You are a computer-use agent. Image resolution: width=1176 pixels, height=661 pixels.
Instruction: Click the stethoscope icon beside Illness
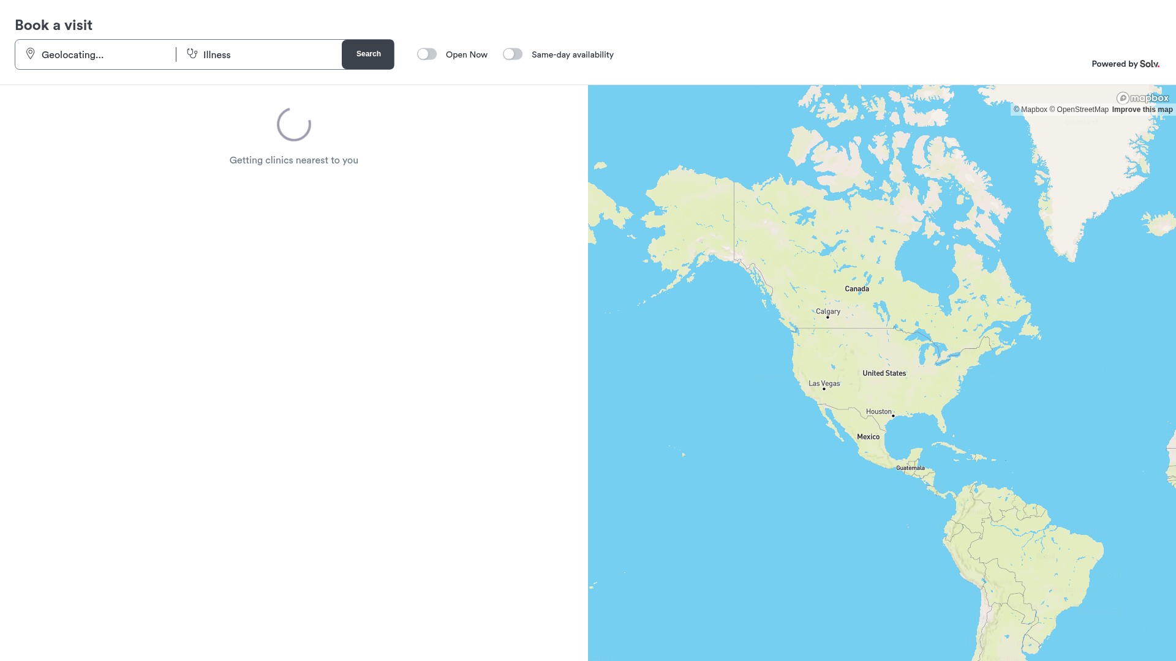[192, 54]
